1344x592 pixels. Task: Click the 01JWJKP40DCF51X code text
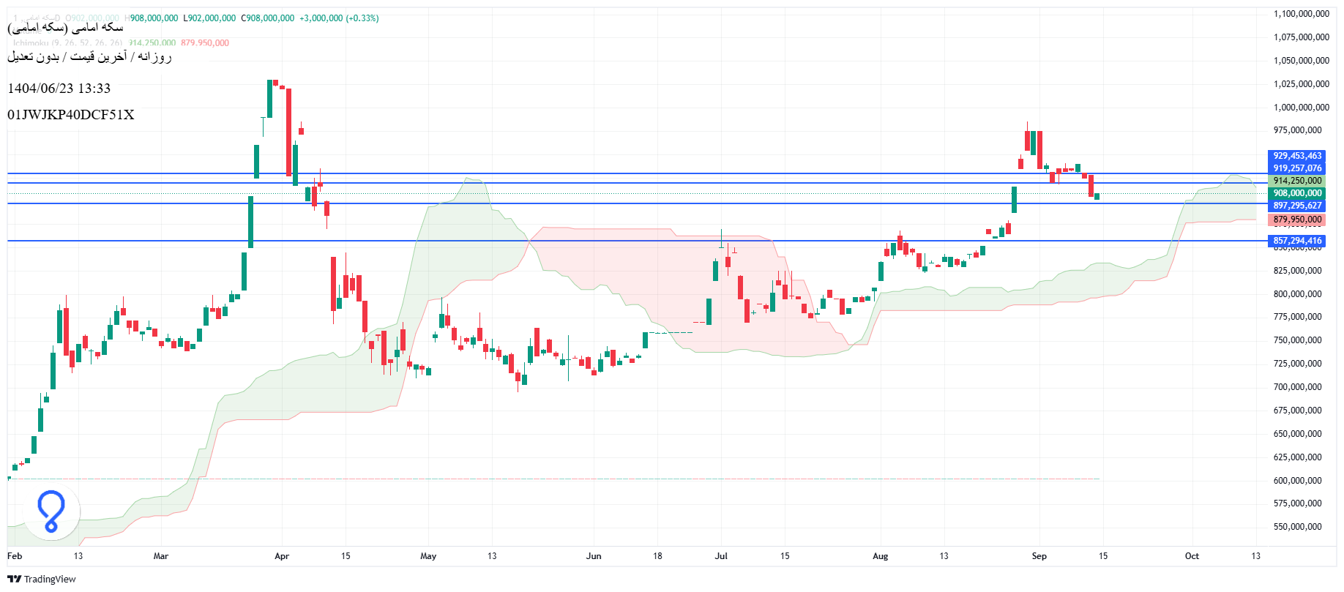71,115
